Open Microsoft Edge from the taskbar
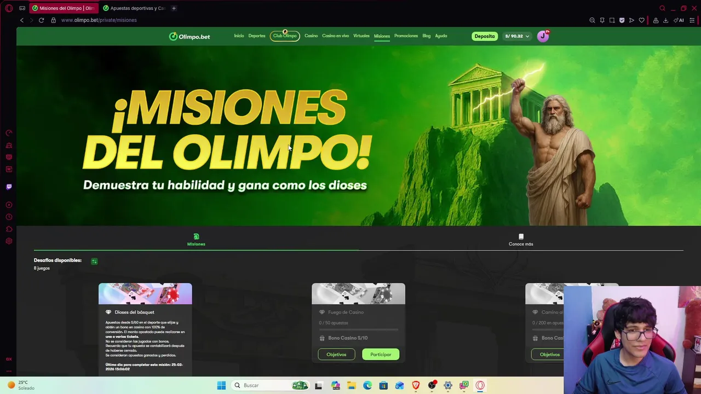This screenshot has height=394, width=701. [x=367, y=385]
